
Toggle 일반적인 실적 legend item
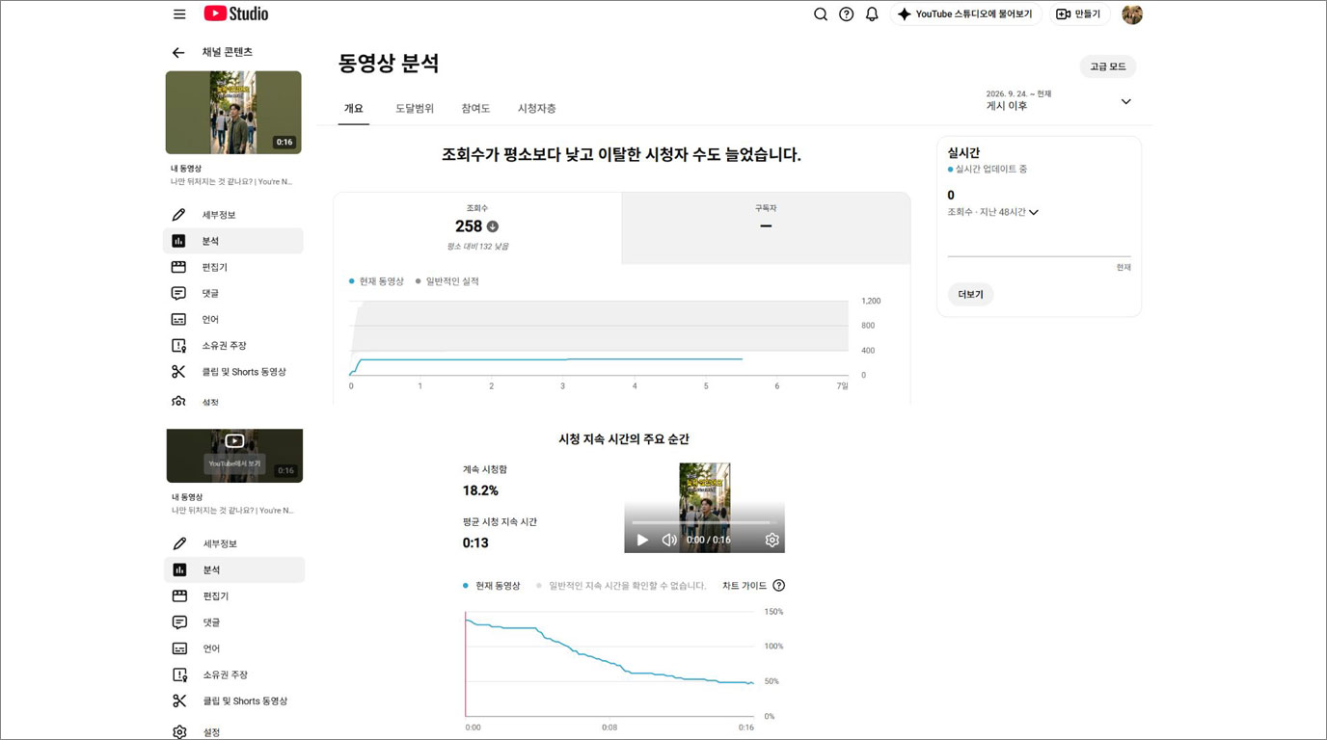click(447, 281)
